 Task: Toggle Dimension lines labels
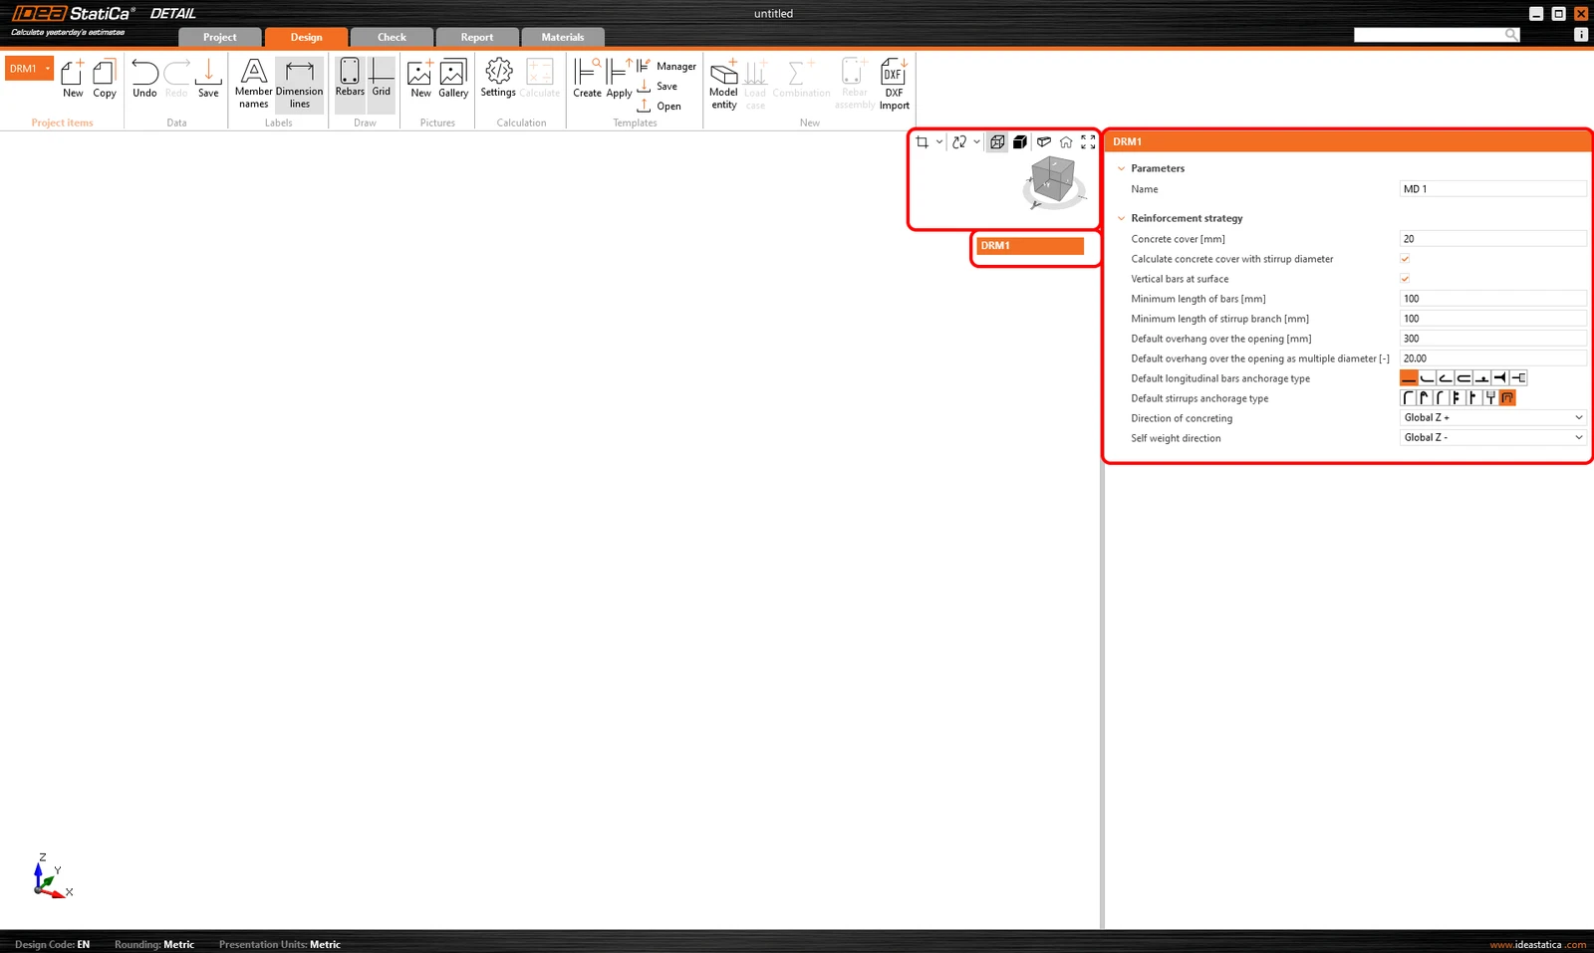click(300, 84)
